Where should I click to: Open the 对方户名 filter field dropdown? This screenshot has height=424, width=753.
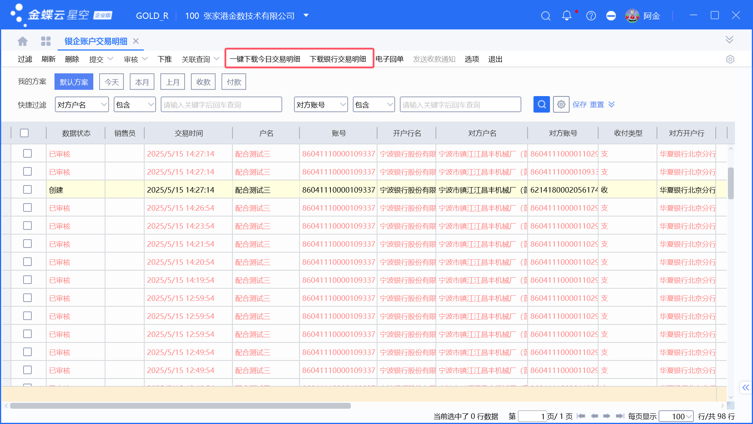click(x=82, y=105)
